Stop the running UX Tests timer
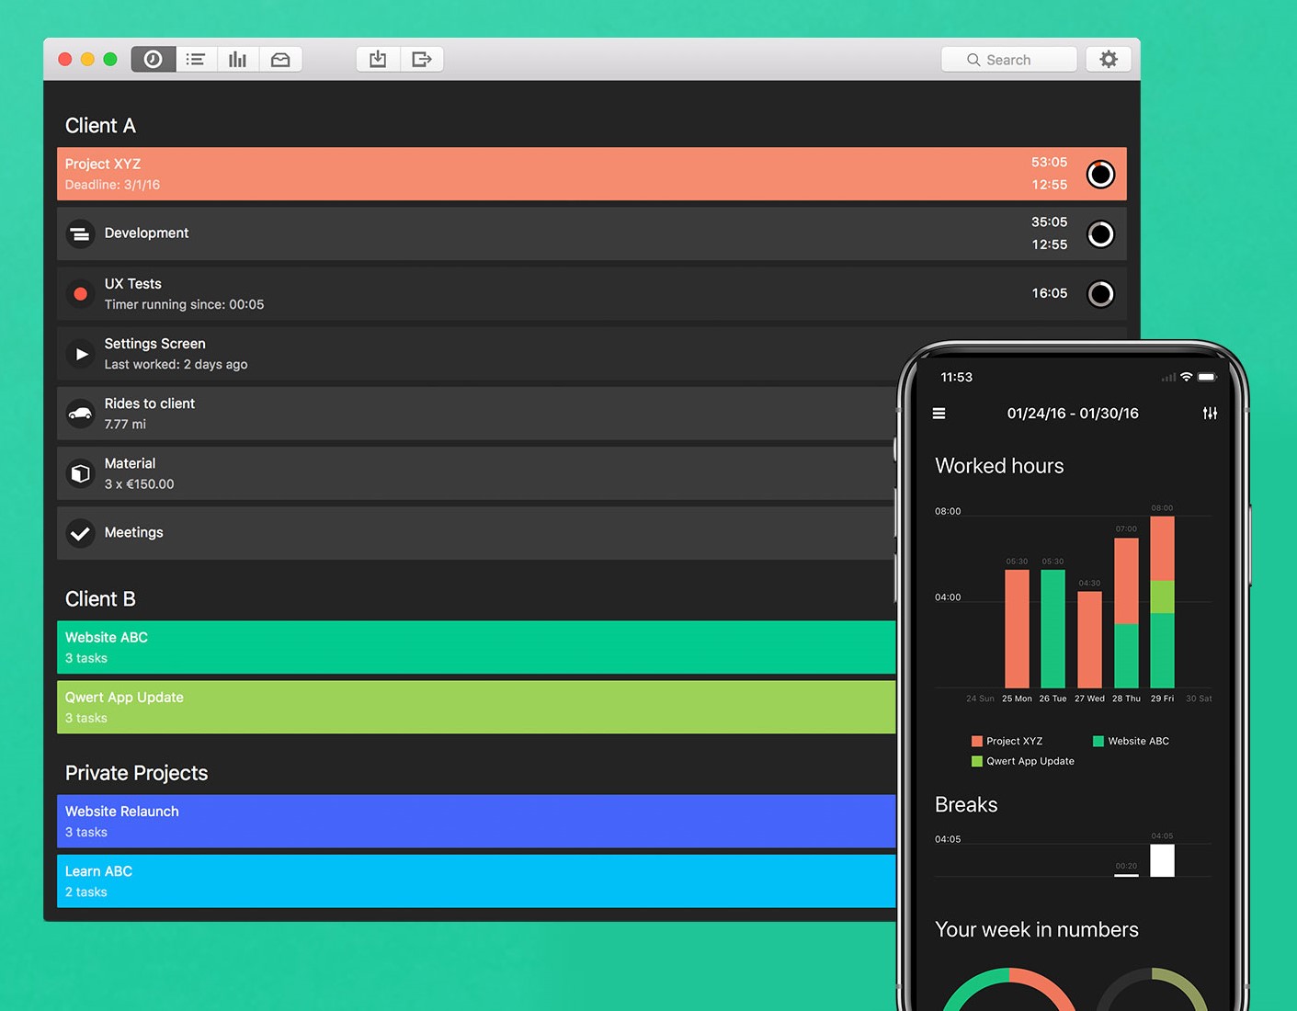1297x1011 pixels. click(1100, 294)
